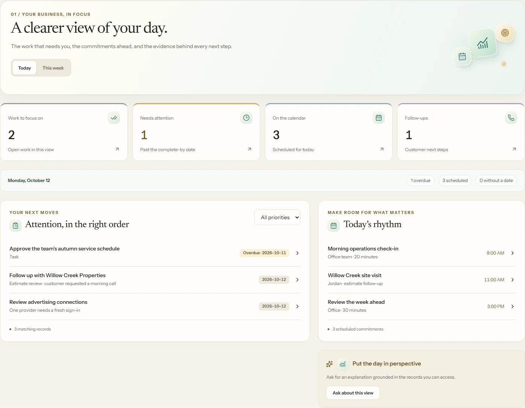Viewport: 525px width, 408px height.
Task: Expand the Review advertising connections row chevron
Action: pyautogui.click(x=297, y=306)
